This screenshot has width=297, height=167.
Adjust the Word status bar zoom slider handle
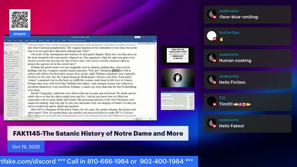(x=150, y=119)
